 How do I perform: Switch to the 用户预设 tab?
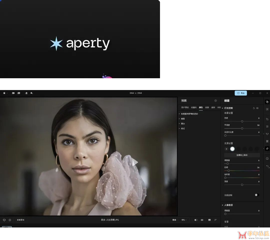pos(185,108)
